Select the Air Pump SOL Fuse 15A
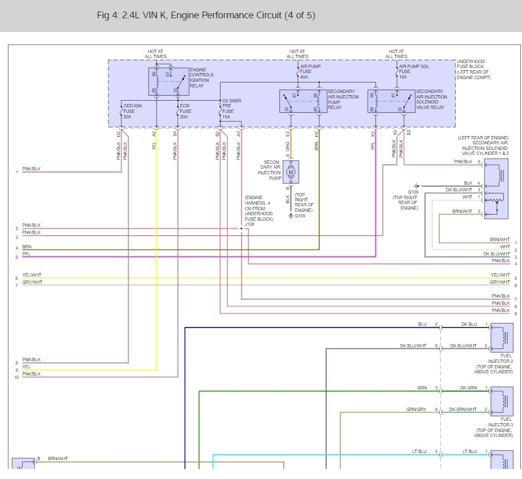522x479 pixels. (397, 71)
